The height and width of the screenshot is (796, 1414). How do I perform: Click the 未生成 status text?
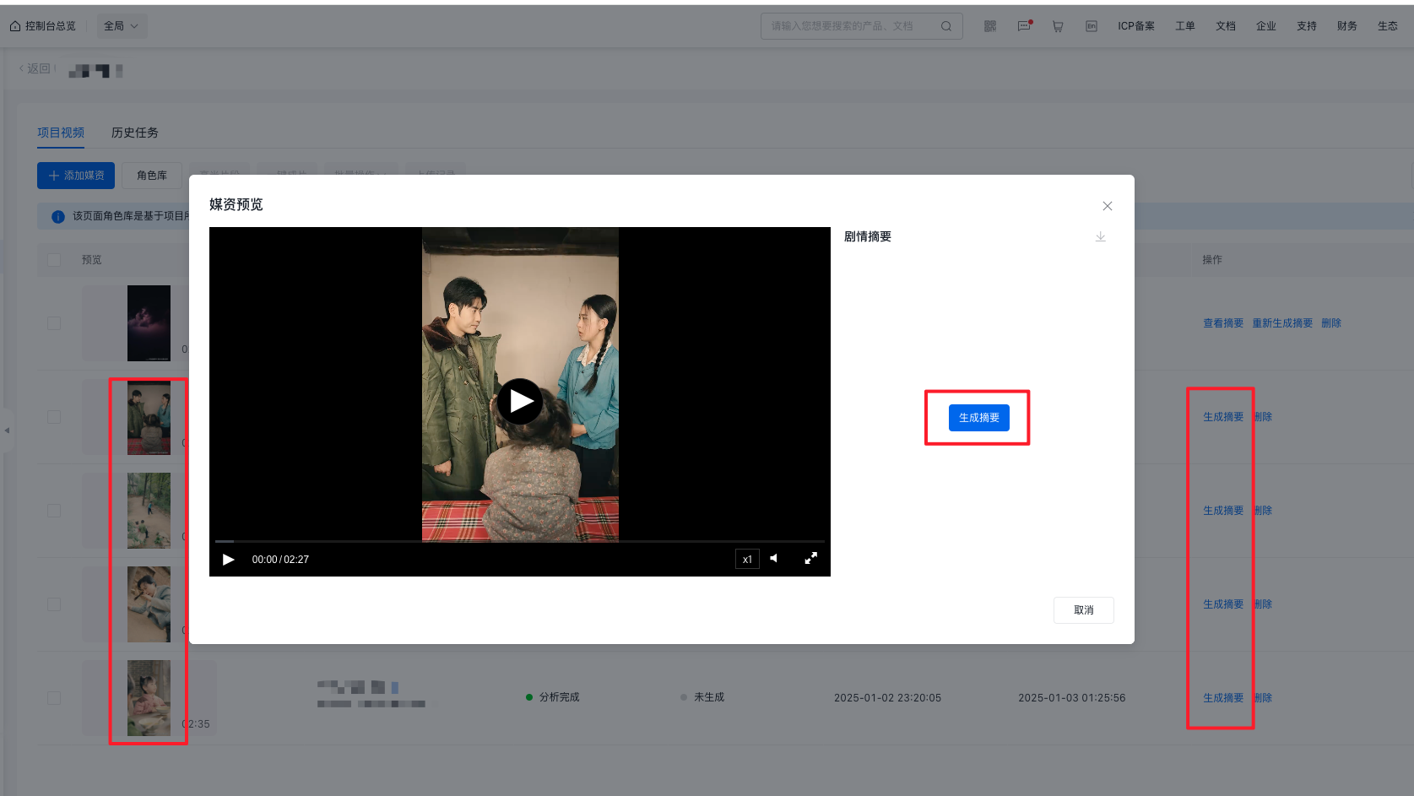(709, 697)
